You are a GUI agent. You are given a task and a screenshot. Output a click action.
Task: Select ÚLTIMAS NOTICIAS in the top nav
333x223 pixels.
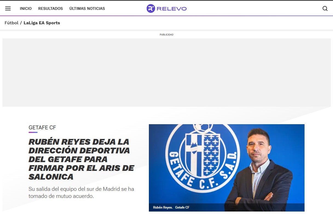click(x=87, y=8)
